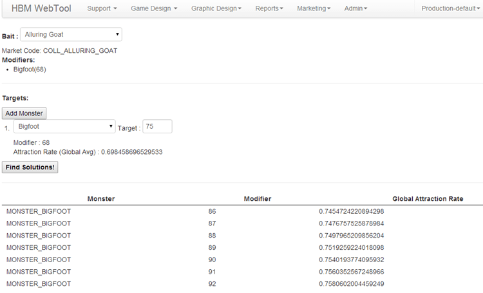The height and width of the screenshot is (293, 483).
Task: Click the Target value input field
Action: pos(157,127)
